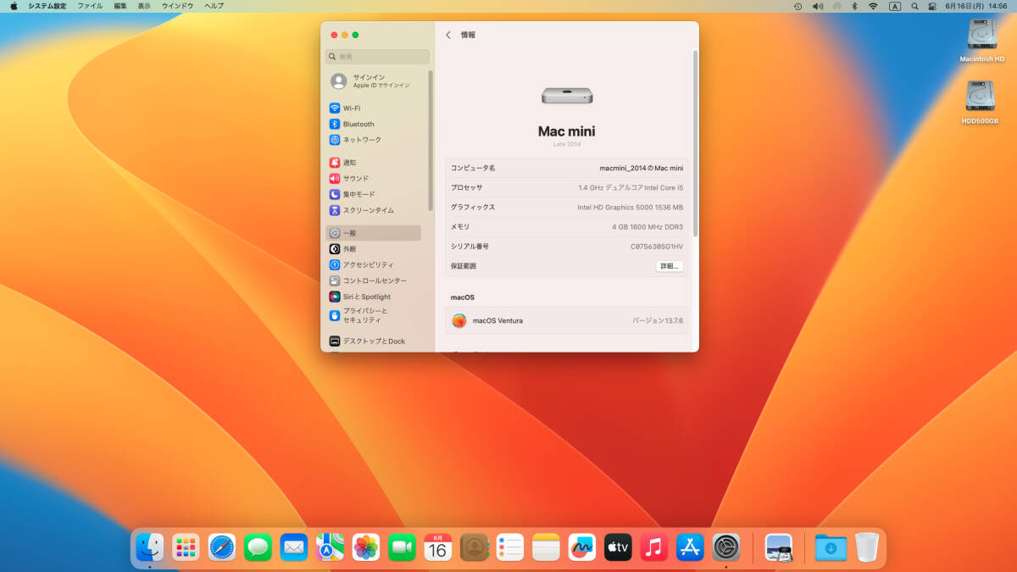Launch FaceTime from the Dock
The width and height of the screenshot is (1017, 572).
402,547
